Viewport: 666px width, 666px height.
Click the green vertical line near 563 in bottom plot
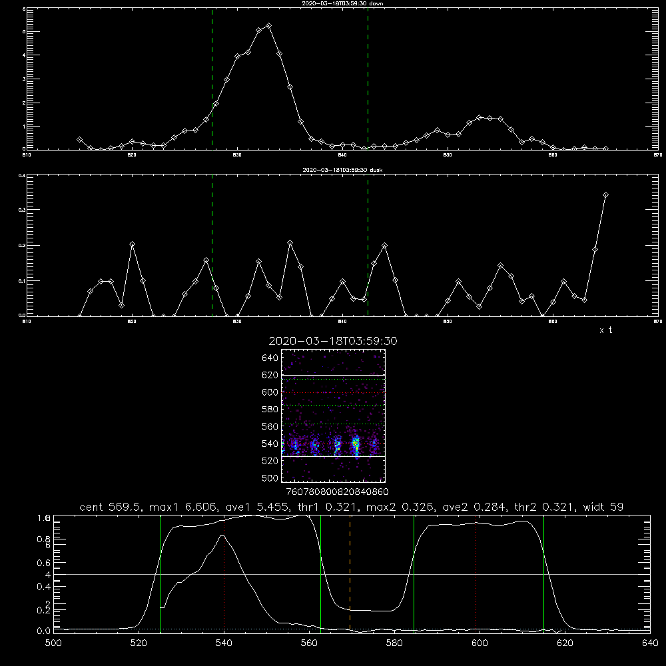pos(321,573)
